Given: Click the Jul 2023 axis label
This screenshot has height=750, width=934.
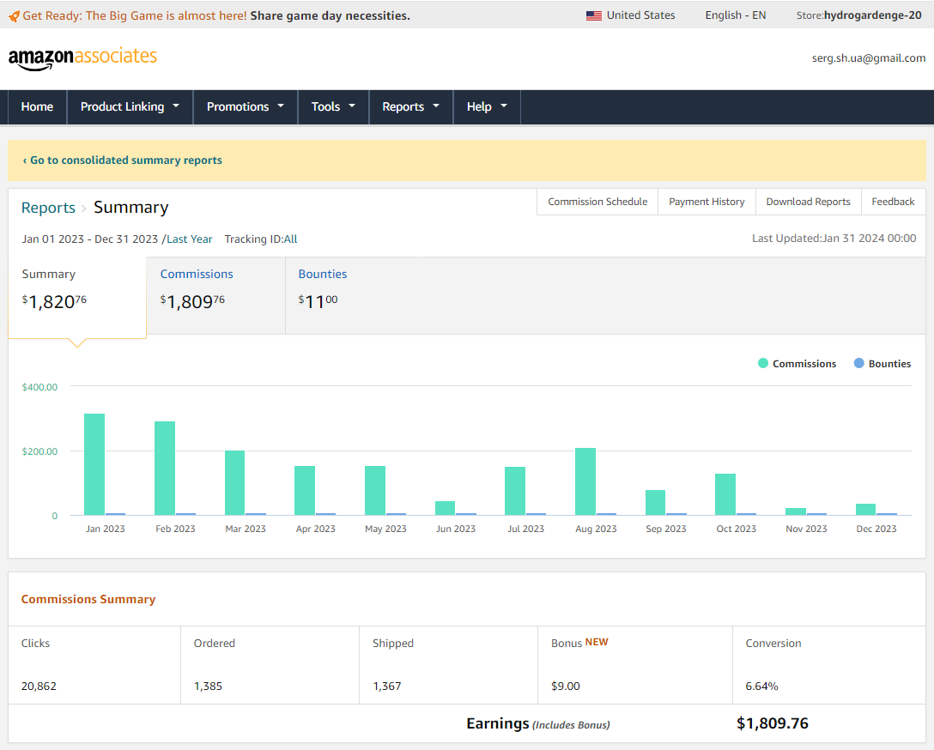Looking at the screenshot, I should (525, 529).
